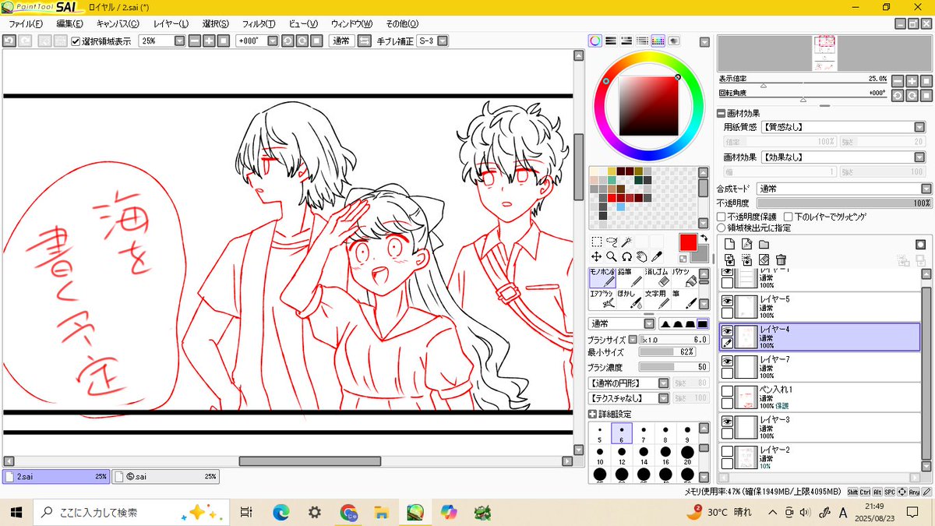Viewport: 935px width, 526px height.
Task: Click the red foreground color swatch
Action: 688,242
